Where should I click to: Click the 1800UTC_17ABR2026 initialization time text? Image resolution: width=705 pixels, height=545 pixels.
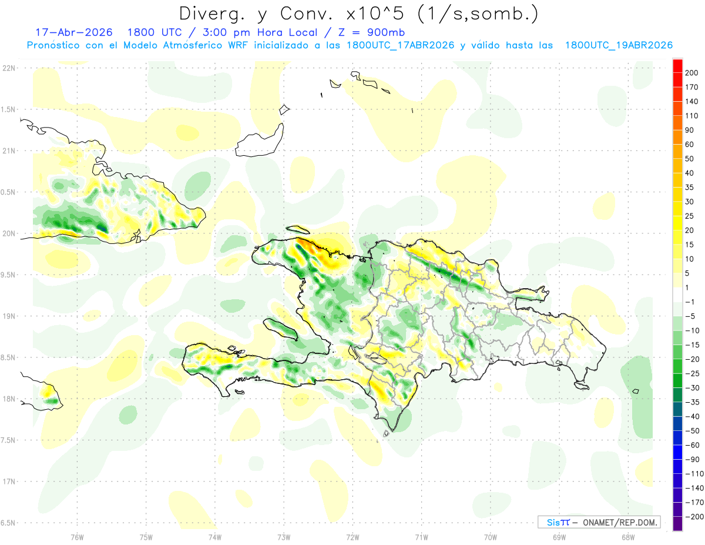click(401, 45)
